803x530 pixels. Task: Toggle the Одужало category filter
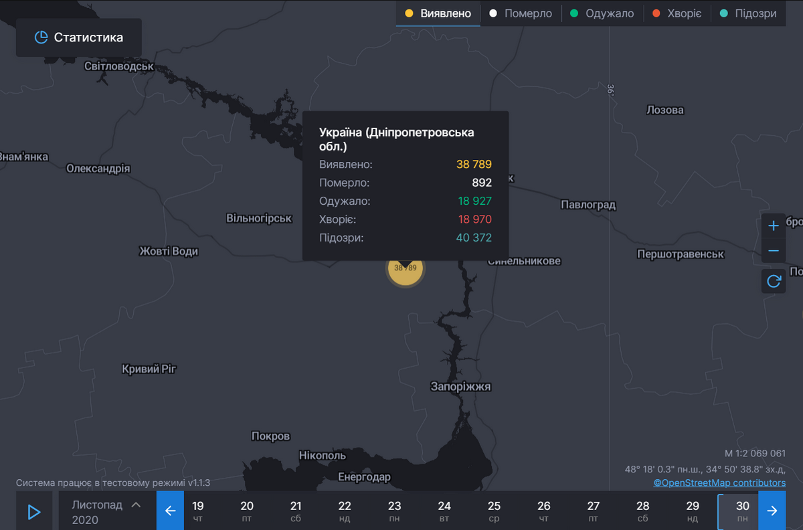[602, 13]
